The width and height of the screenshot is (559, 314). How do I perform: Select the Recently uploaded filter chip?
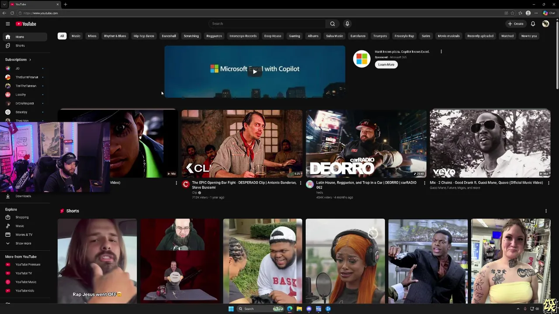coord(480,36)
